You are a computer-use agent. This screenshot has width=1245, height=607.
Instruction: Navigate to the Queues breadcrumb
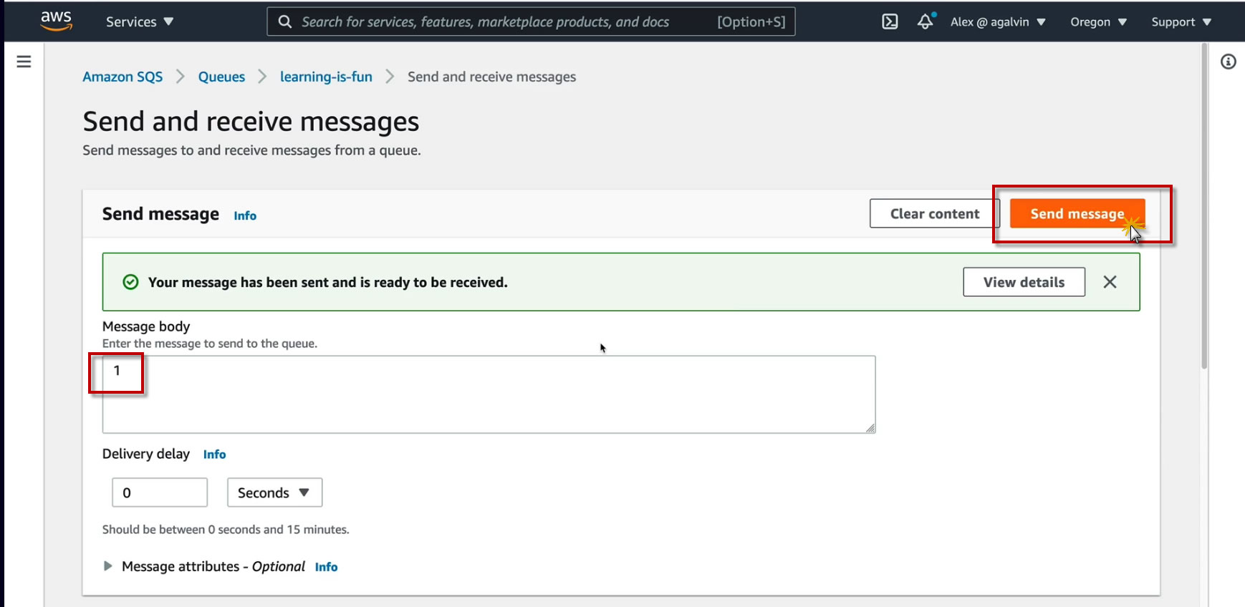[221, 77]
